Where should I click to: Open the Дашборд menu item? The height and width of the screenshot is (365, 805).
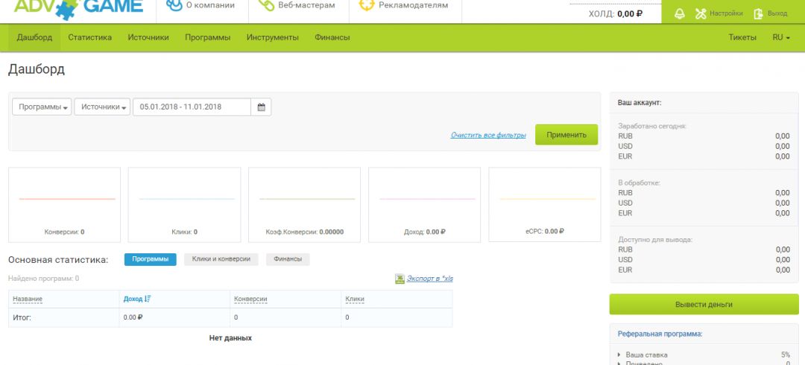point(34,37)
